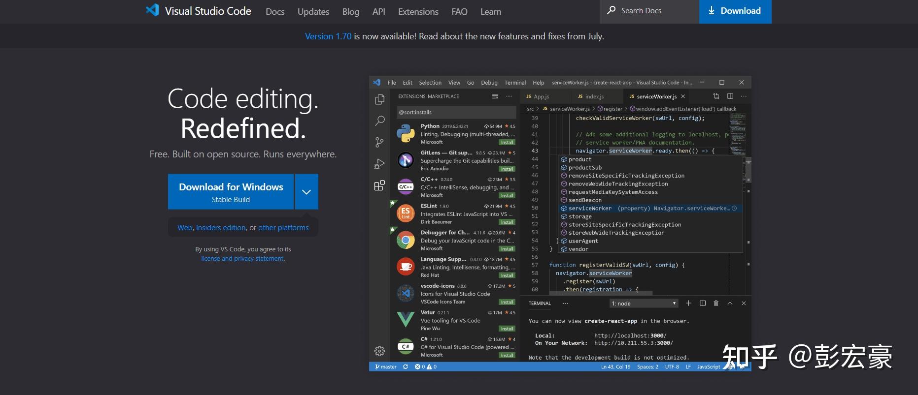This screenshot has height=395, width=918.
Task: Click the open changes icon in editor toolbar
Action: pos(716,96)
